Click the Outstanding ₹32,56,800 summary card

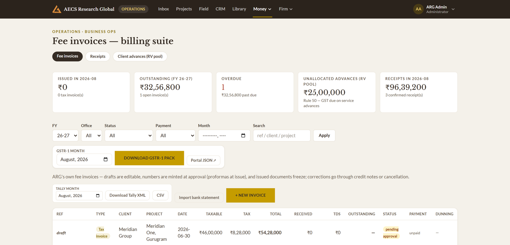(173, 92)
